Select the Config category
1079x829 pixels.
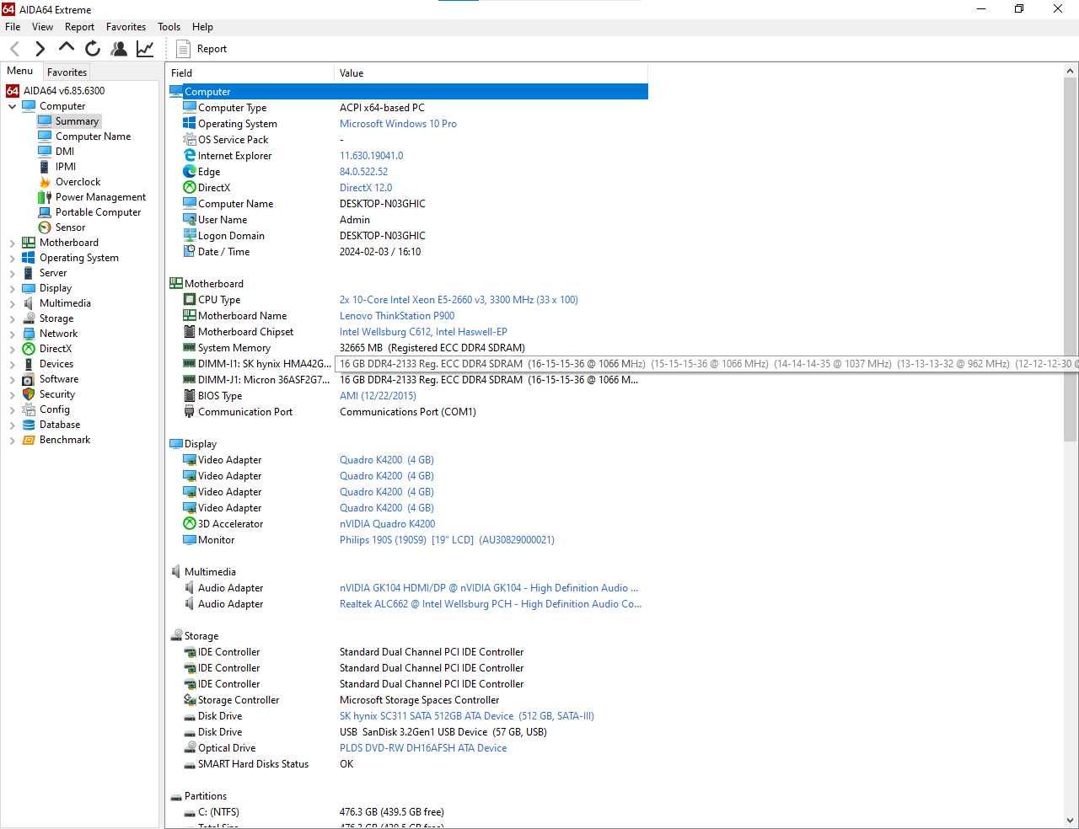click(x=54, y=409)
